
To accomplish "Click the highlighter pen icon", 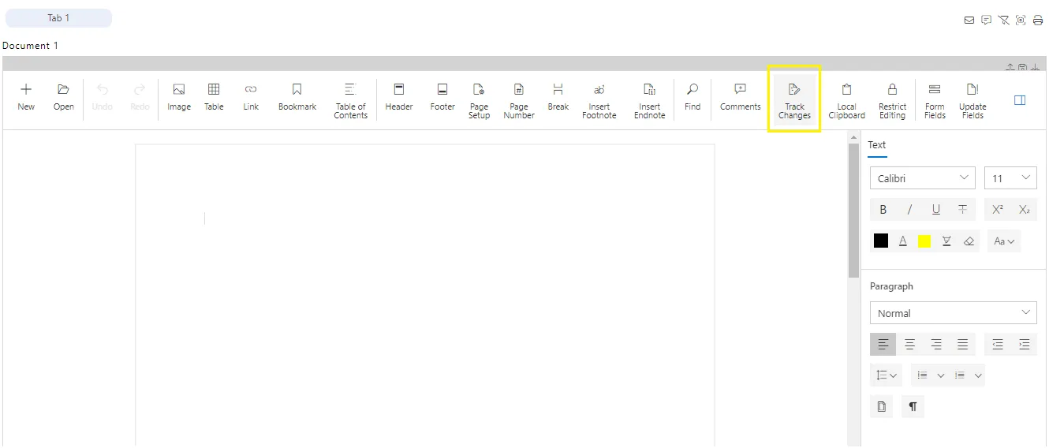I will click(946, 241).
